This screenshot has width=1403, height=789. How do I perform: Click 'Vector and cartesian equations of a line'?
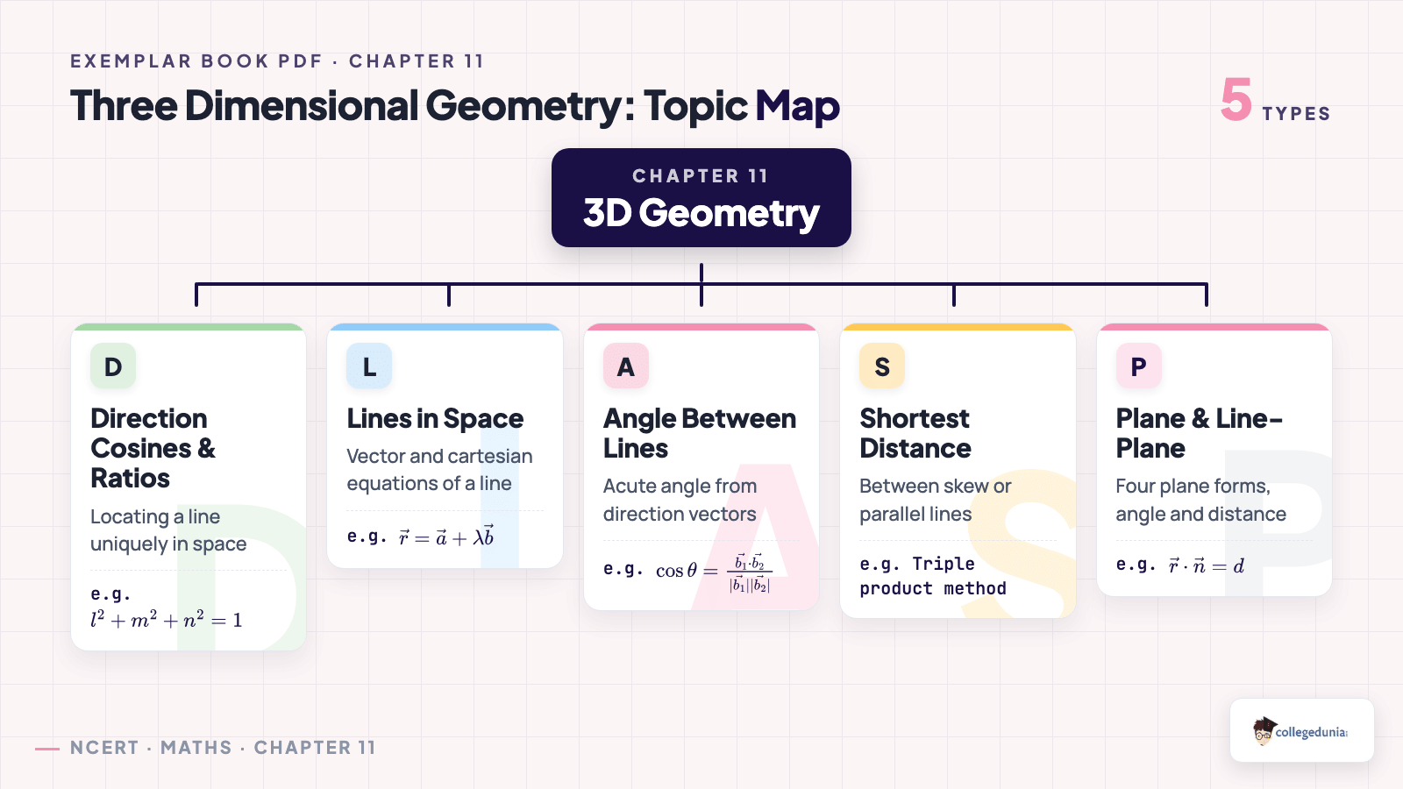439,470
